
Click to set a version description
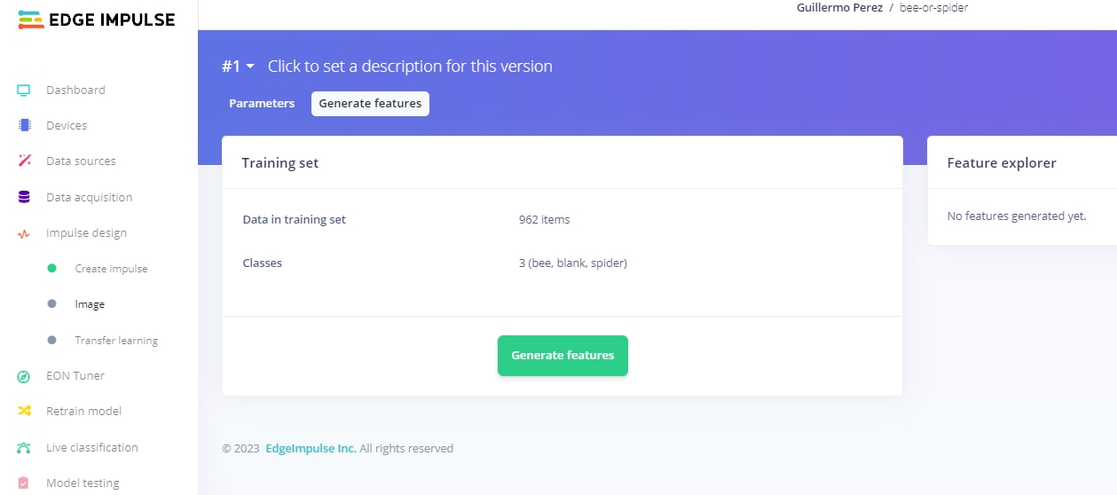pyautogui.click(x=410, y=67)
